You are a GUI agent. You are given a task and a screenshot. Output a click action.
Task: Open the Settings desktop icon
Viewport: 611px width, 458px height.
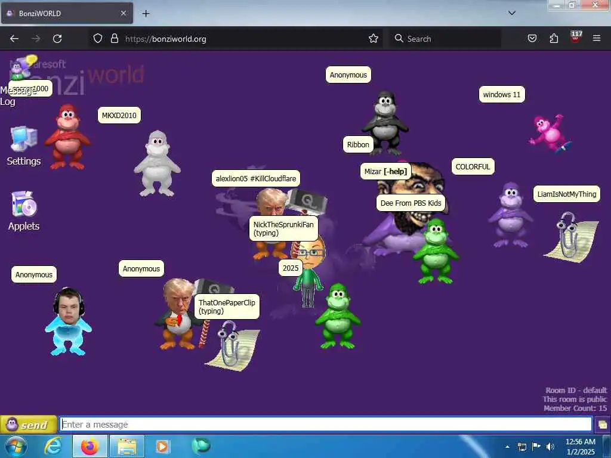coord(24,146)
